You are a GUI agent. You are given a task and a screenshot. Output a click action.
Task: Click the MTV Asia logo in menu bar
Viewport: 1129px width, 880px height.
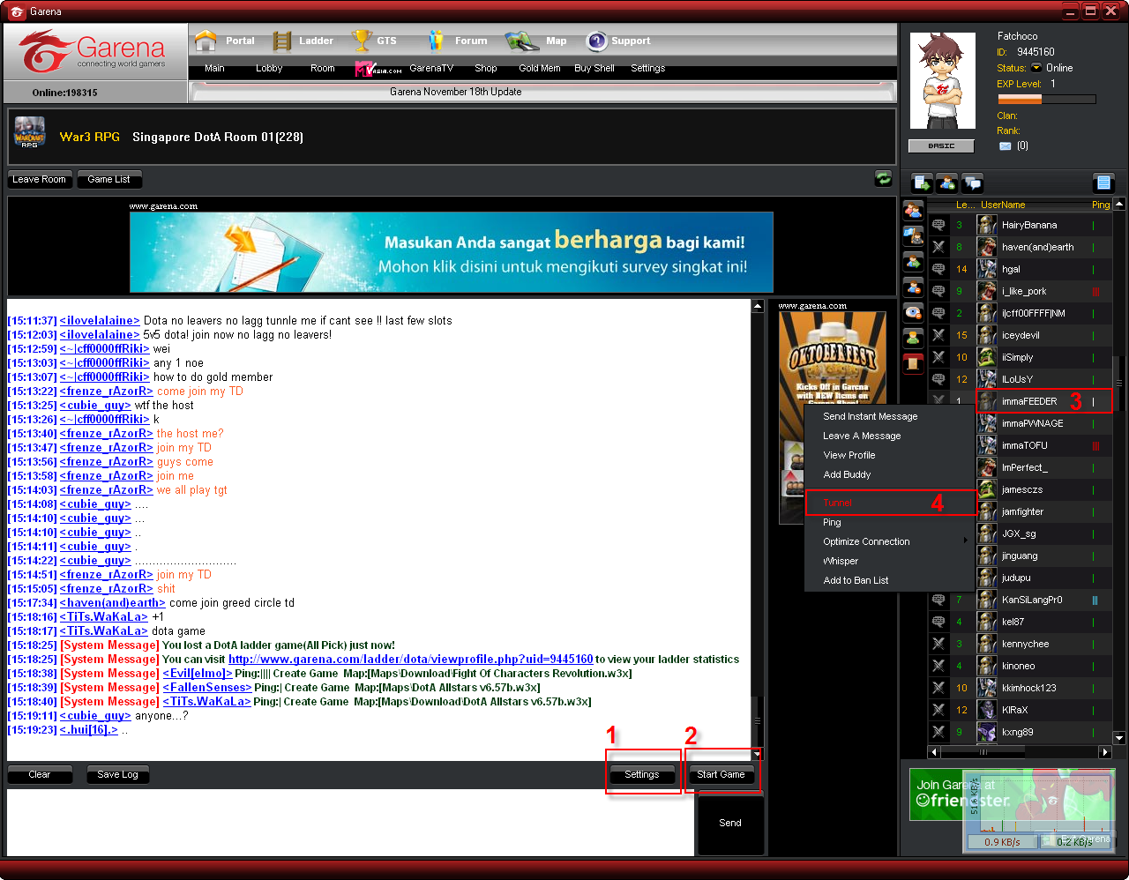(378, 69)
